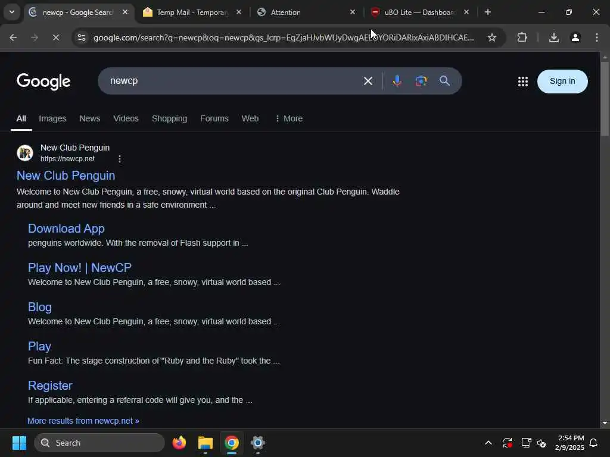Click More results from newcp.net

83,421
